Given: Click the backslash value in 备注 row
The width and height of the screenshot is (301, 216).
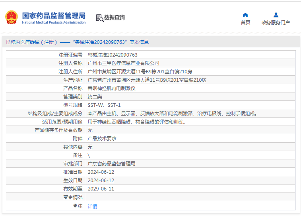Looking at the screenshot, I should pos(89,155).
